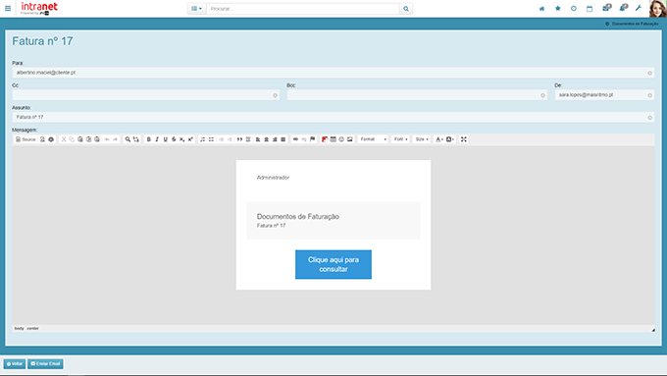Click 'Clique aqui para consultar' button

pyautogui.click(x=333, y=264)
